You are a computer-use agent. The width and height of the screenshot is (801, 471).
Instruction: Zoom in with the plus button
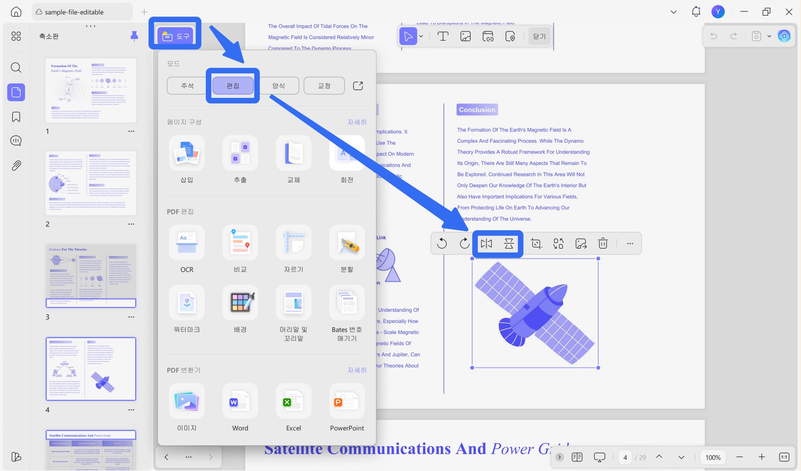762,457
